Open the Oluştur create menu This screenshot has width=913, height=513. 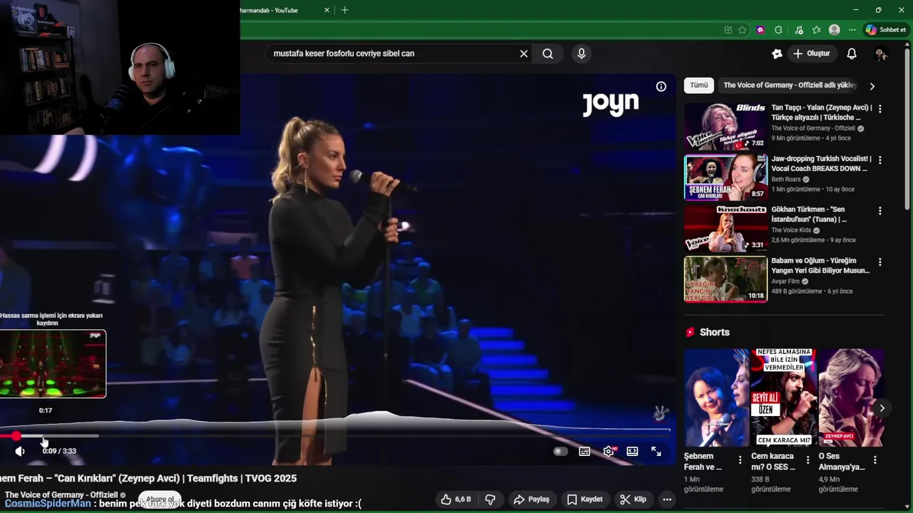click(812, 53)
